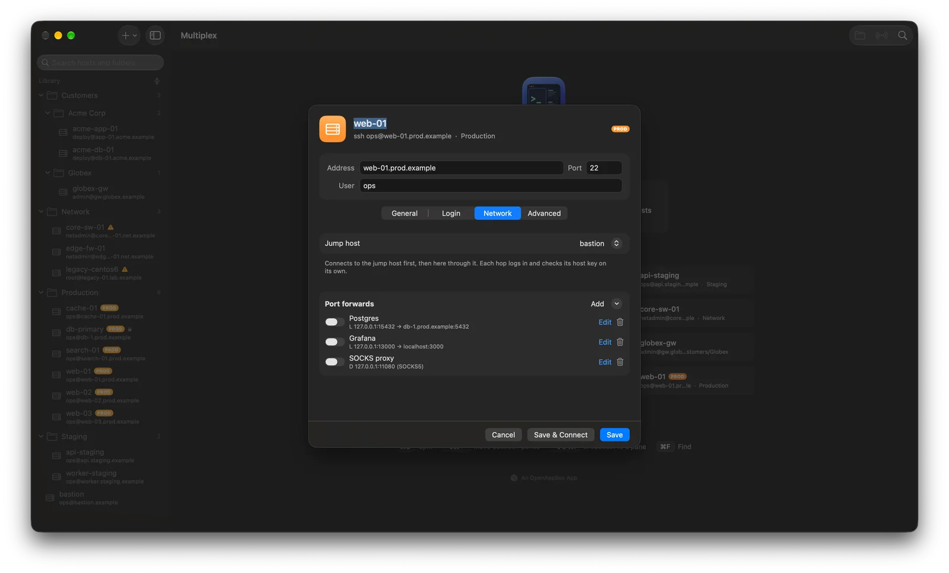The width and height of the screenshot is (949, 573).
Task: Click the Address input field
Action: [x=461, y=168]
